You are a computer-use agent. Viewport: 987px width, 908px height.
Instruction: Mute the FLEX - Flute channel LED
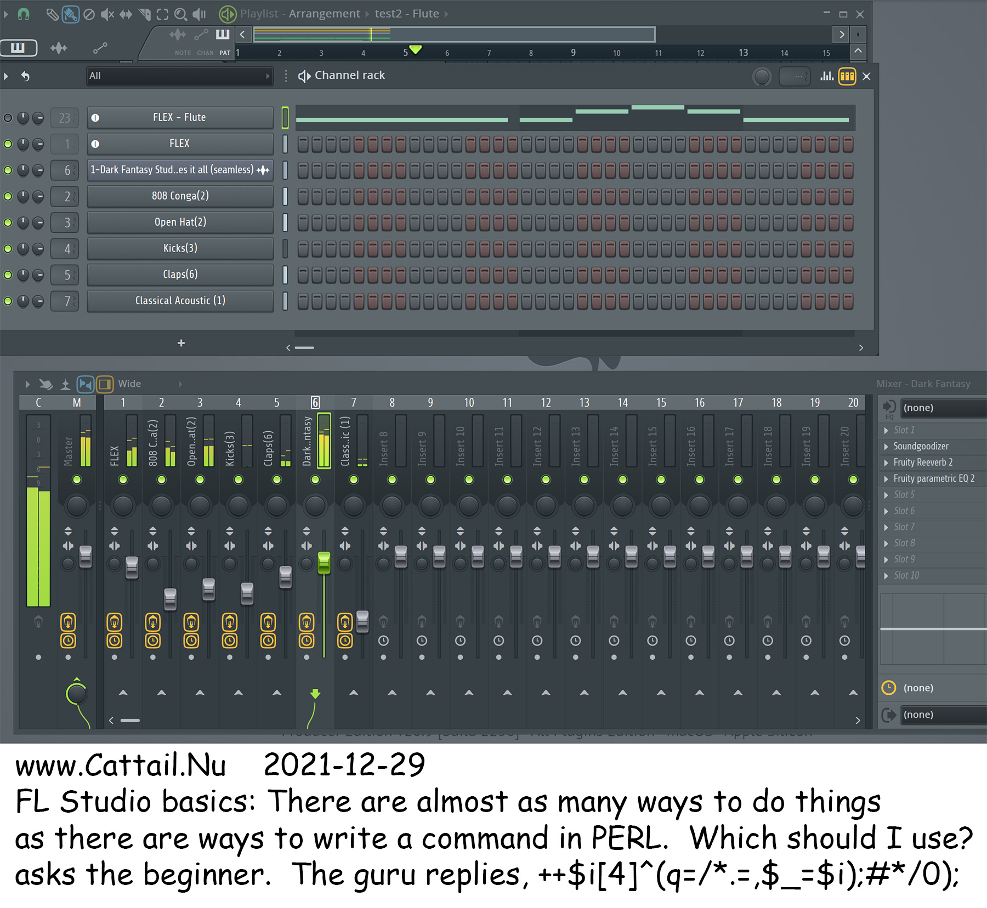[8, 118]
